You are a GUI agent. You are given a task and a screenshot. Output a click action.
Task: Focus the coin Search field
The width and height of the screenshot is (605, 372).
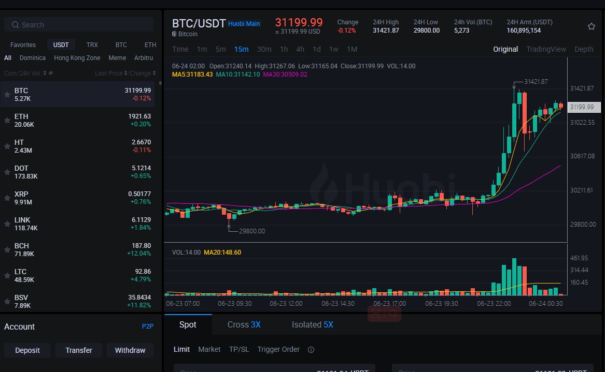pos(79,25)
